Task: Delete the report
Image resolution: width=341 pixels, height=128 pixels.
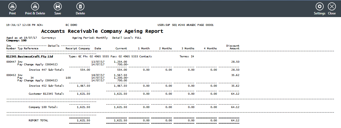Action: pos(80,9)
